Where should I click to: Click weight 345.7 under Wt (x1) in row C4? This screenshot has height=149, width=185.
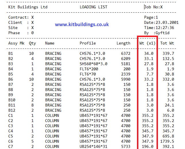(x=148, y=131)
